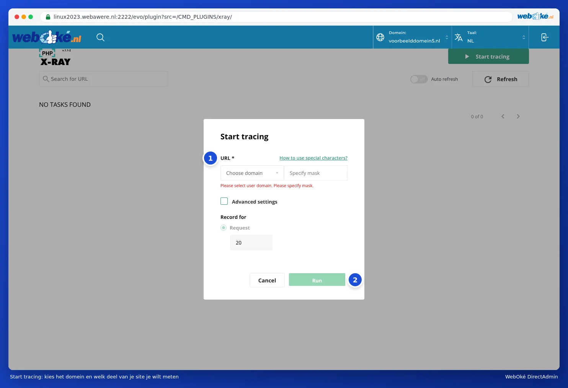Click the macOS yellow minimize window dot
Viewport: 568px width, 388px height.
pos(24,17)
